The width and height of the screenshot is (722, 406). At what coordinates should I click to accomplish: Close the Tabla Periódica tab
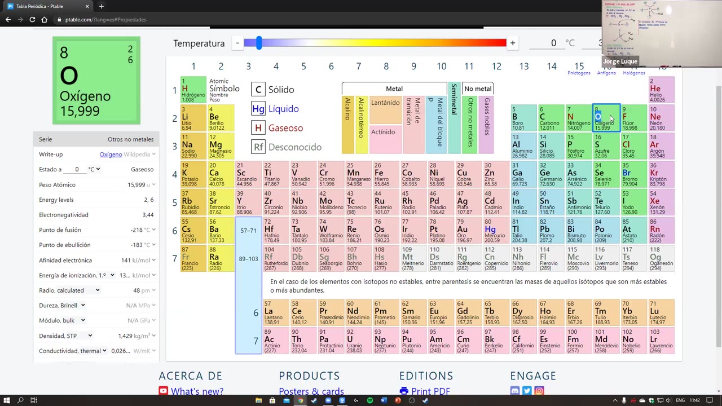click(87, 6)
